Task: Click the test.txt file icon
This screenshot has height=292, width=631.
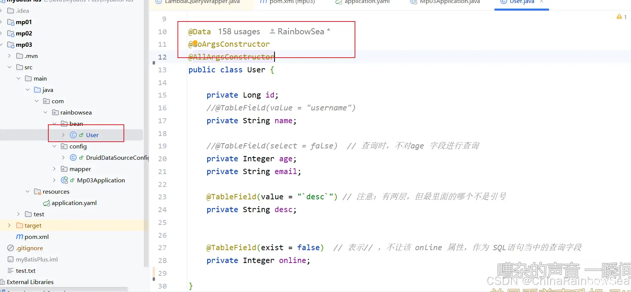Action: pyautogui.click(x=11, y=271)
